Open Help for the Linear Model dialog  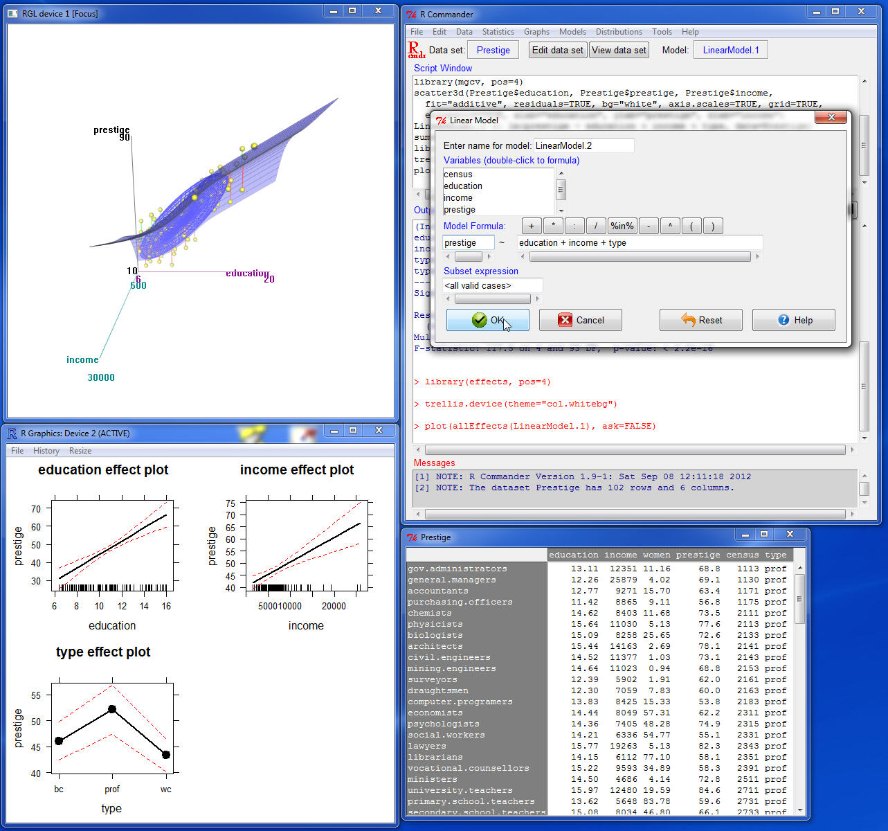click(794, 320)
